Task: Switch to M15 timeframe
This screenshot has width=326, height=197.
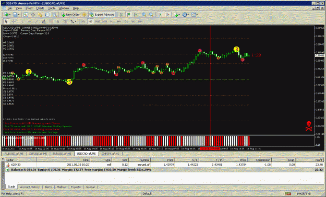Action: tap(98, 21)
